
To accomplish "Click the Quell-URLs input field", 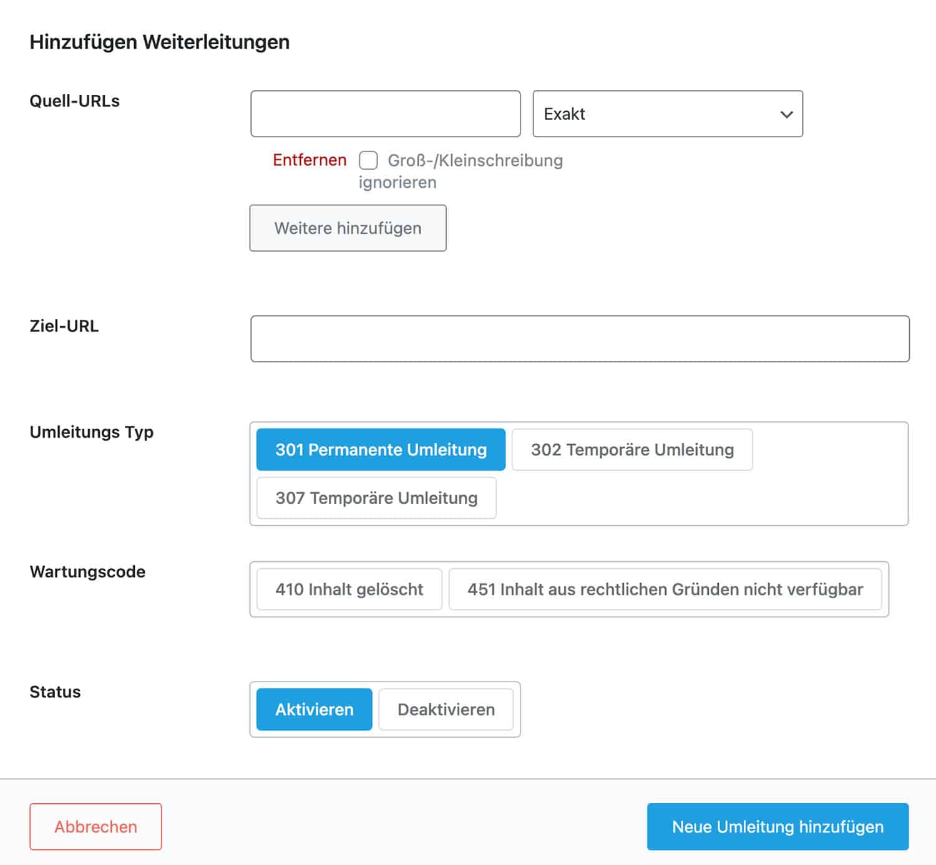I will pyautogui.click(x=386, y=114).
